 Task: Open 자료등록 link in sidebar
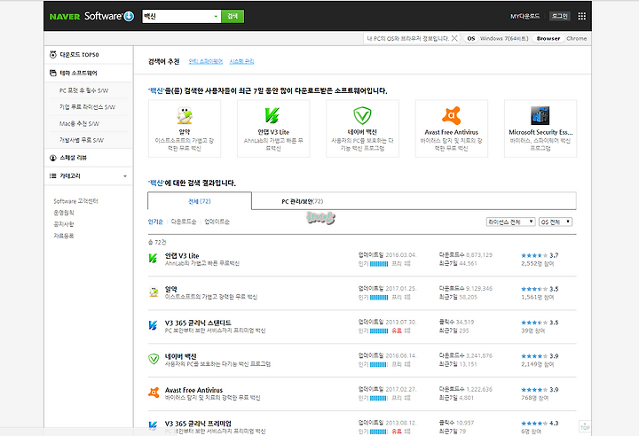coord(64,236)
